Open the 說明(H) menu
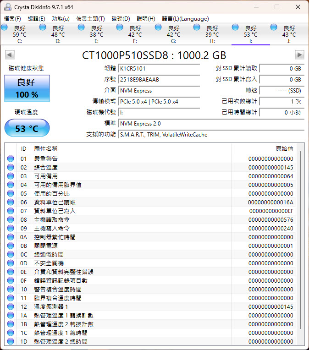Screen dimensions: 309x350 tap(146, 18)
